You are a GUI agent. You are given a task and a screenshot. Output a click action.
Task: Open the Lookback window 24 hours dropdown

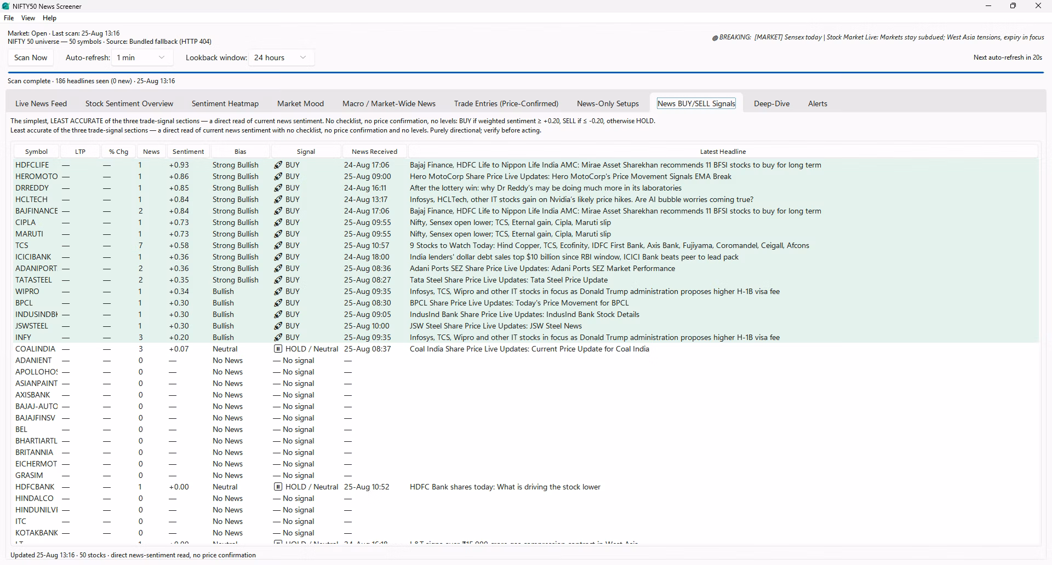pyautogui.click(x=282, y=57)
